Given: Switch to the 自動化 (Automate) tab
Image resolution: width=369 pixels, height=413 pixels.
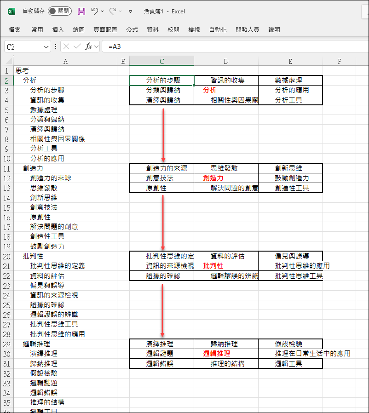Looking at the screenshot, I should point(218,30).
